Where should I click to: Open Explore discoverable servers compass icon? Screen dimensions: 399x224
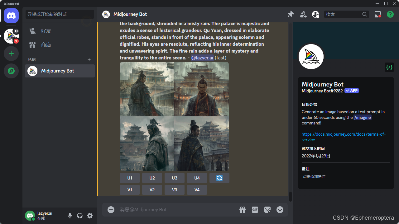click(11, 71)
